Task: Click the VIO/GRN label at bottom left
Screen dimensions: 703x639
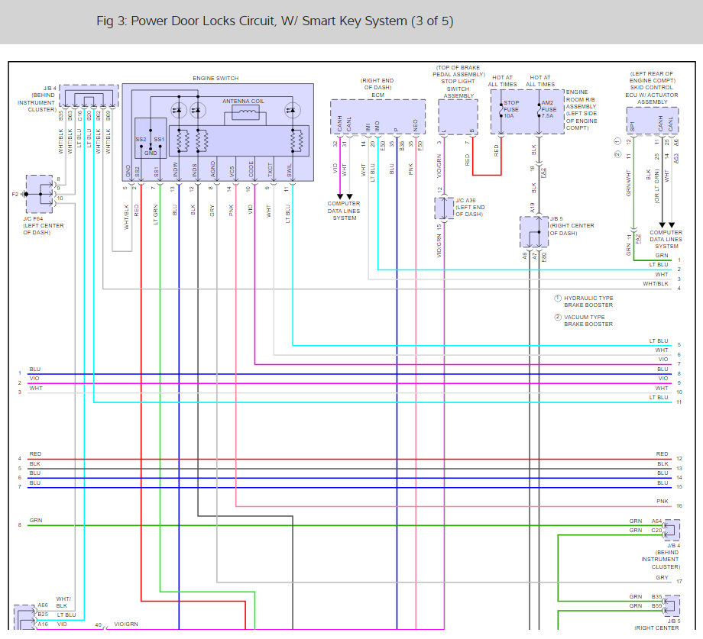Action: pos(127,624)
